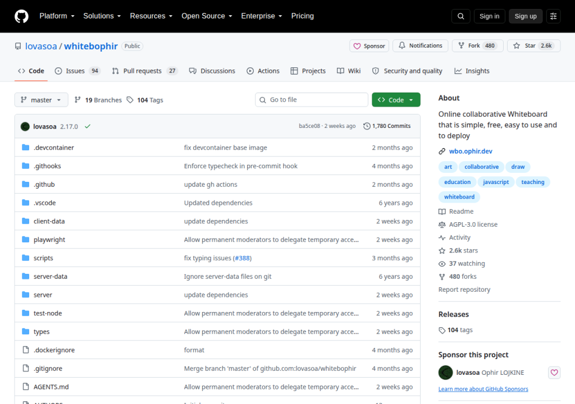Open the 1,780 Commits history
The width and height of the screenshot is (575, 404).
coord(387,126)
